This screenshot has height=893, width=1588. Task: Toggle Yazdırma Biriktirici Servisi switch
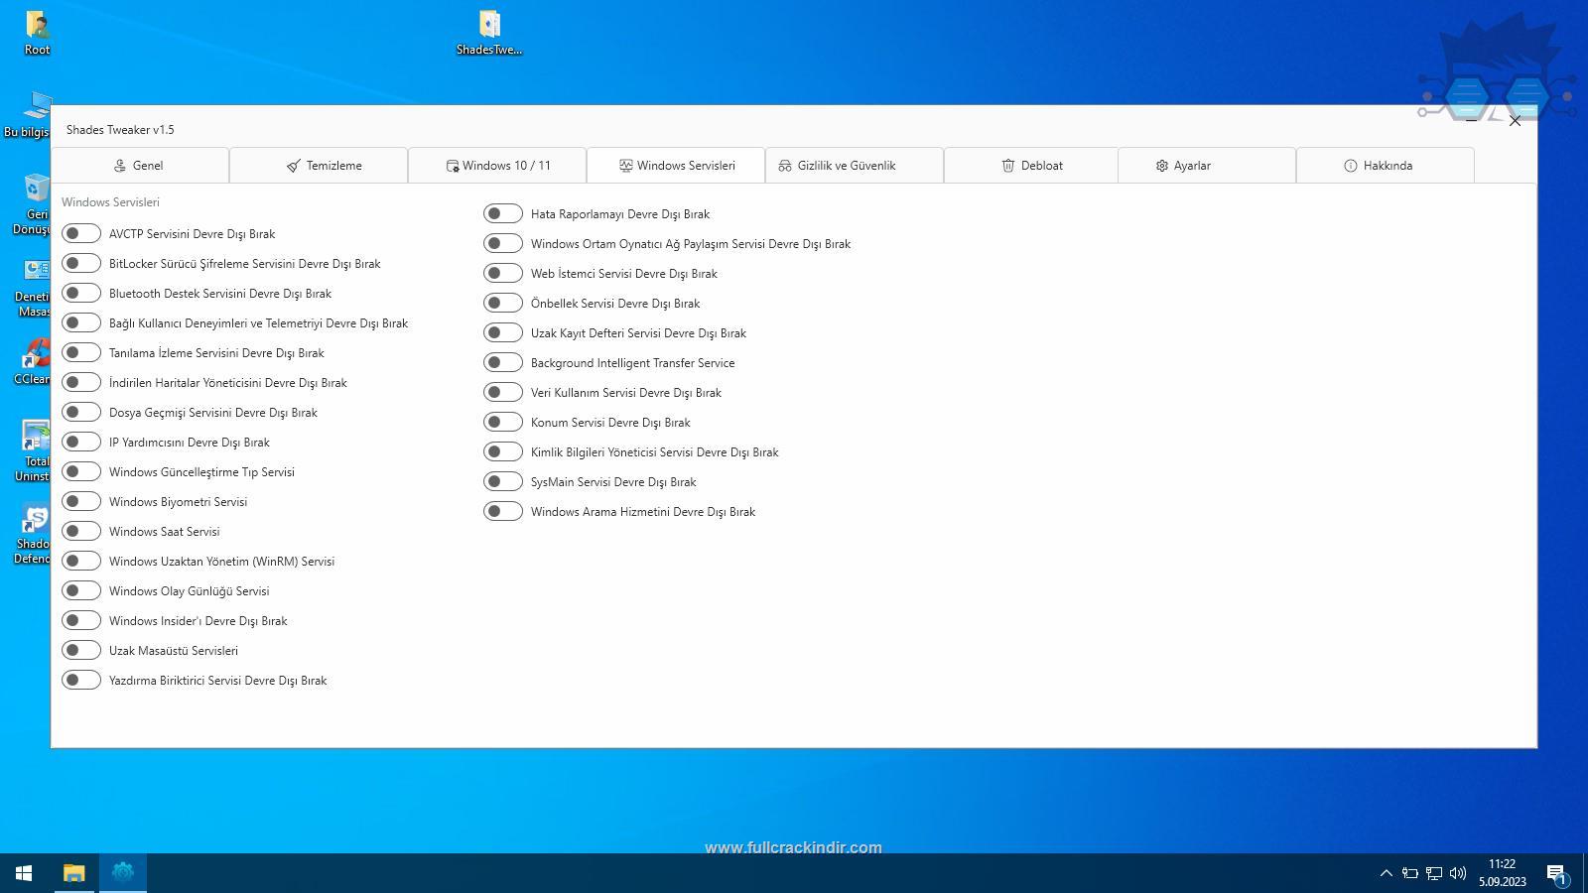[81, 680]
